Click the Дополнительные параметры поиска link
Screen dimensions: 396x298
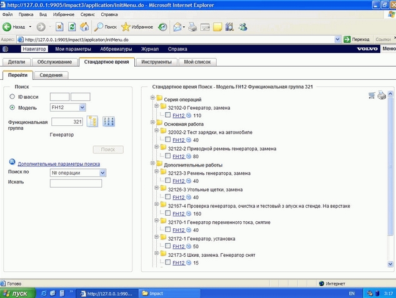[x=59, y=164]
